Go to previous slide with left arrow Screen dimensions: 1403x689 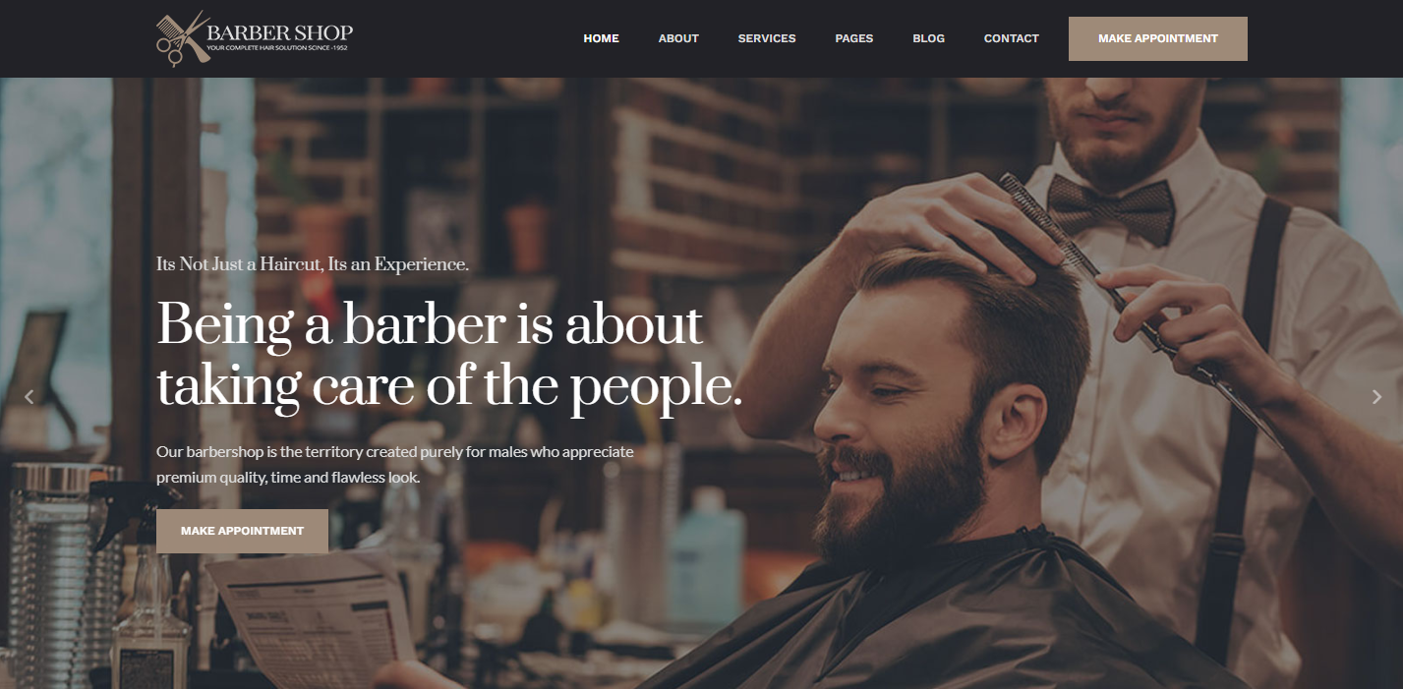[29, 397]
